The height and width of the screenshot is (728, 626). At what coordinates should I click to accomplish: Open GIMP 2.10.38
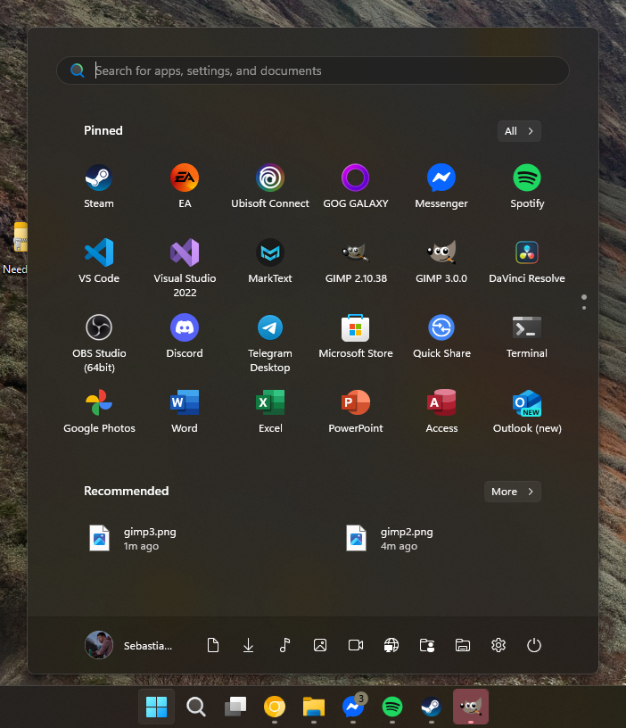pyautogui.click(x=356, y=261)
